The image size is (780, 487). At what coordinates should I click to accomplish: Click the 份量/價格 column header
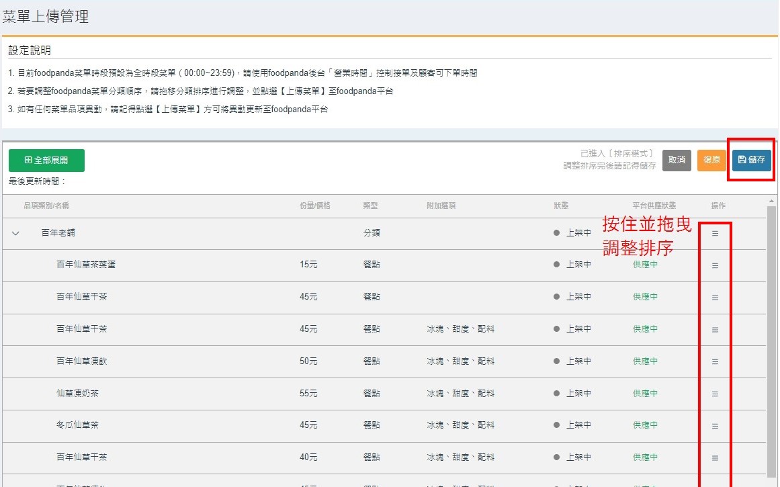coord(315,206)
